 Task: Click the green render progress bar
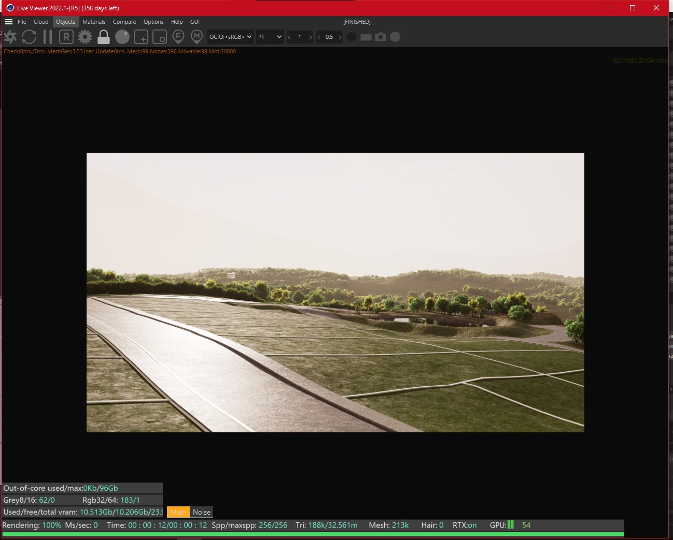[x=313, y=534]
